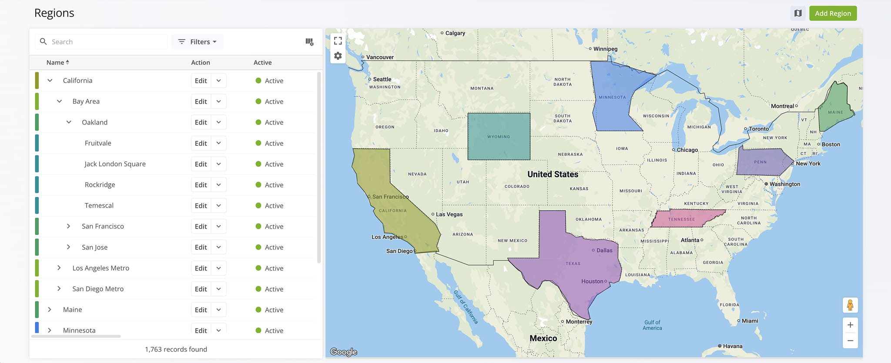Click Edit for Fruitvale
Viewport: 891px width, 363px height.
(201, 143)
